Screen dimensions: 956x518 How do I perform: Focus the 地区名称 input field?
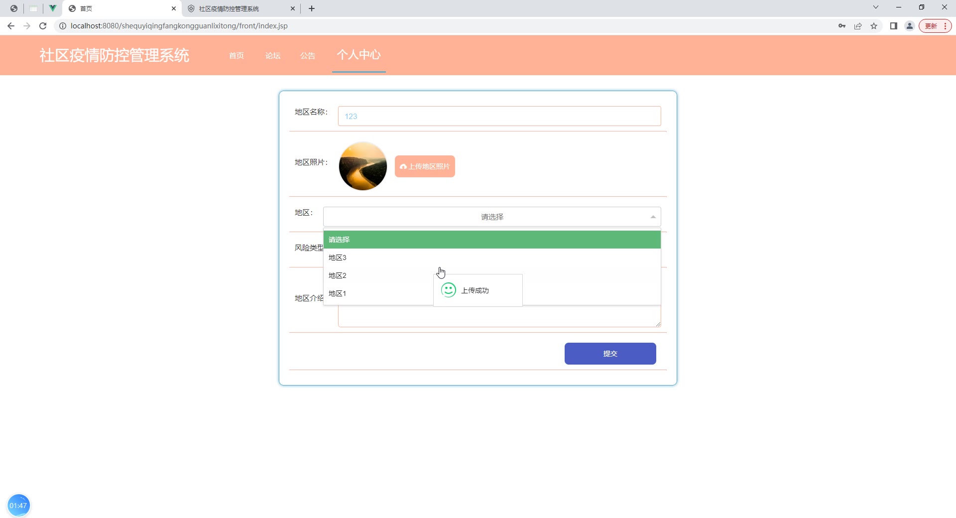click(499, 116)
